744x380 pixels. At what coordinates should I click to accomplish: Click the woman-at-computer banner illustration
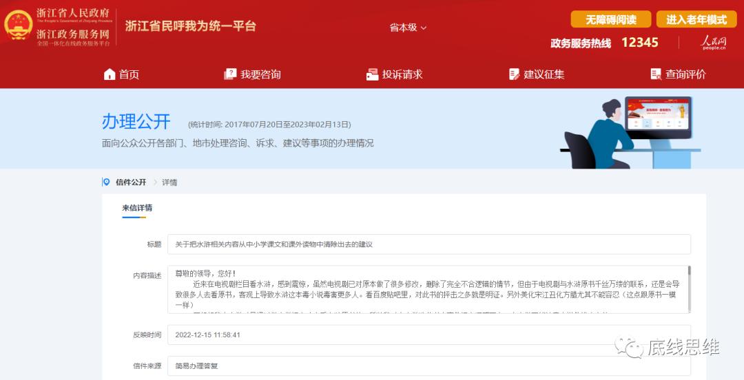tap(630, 132)
